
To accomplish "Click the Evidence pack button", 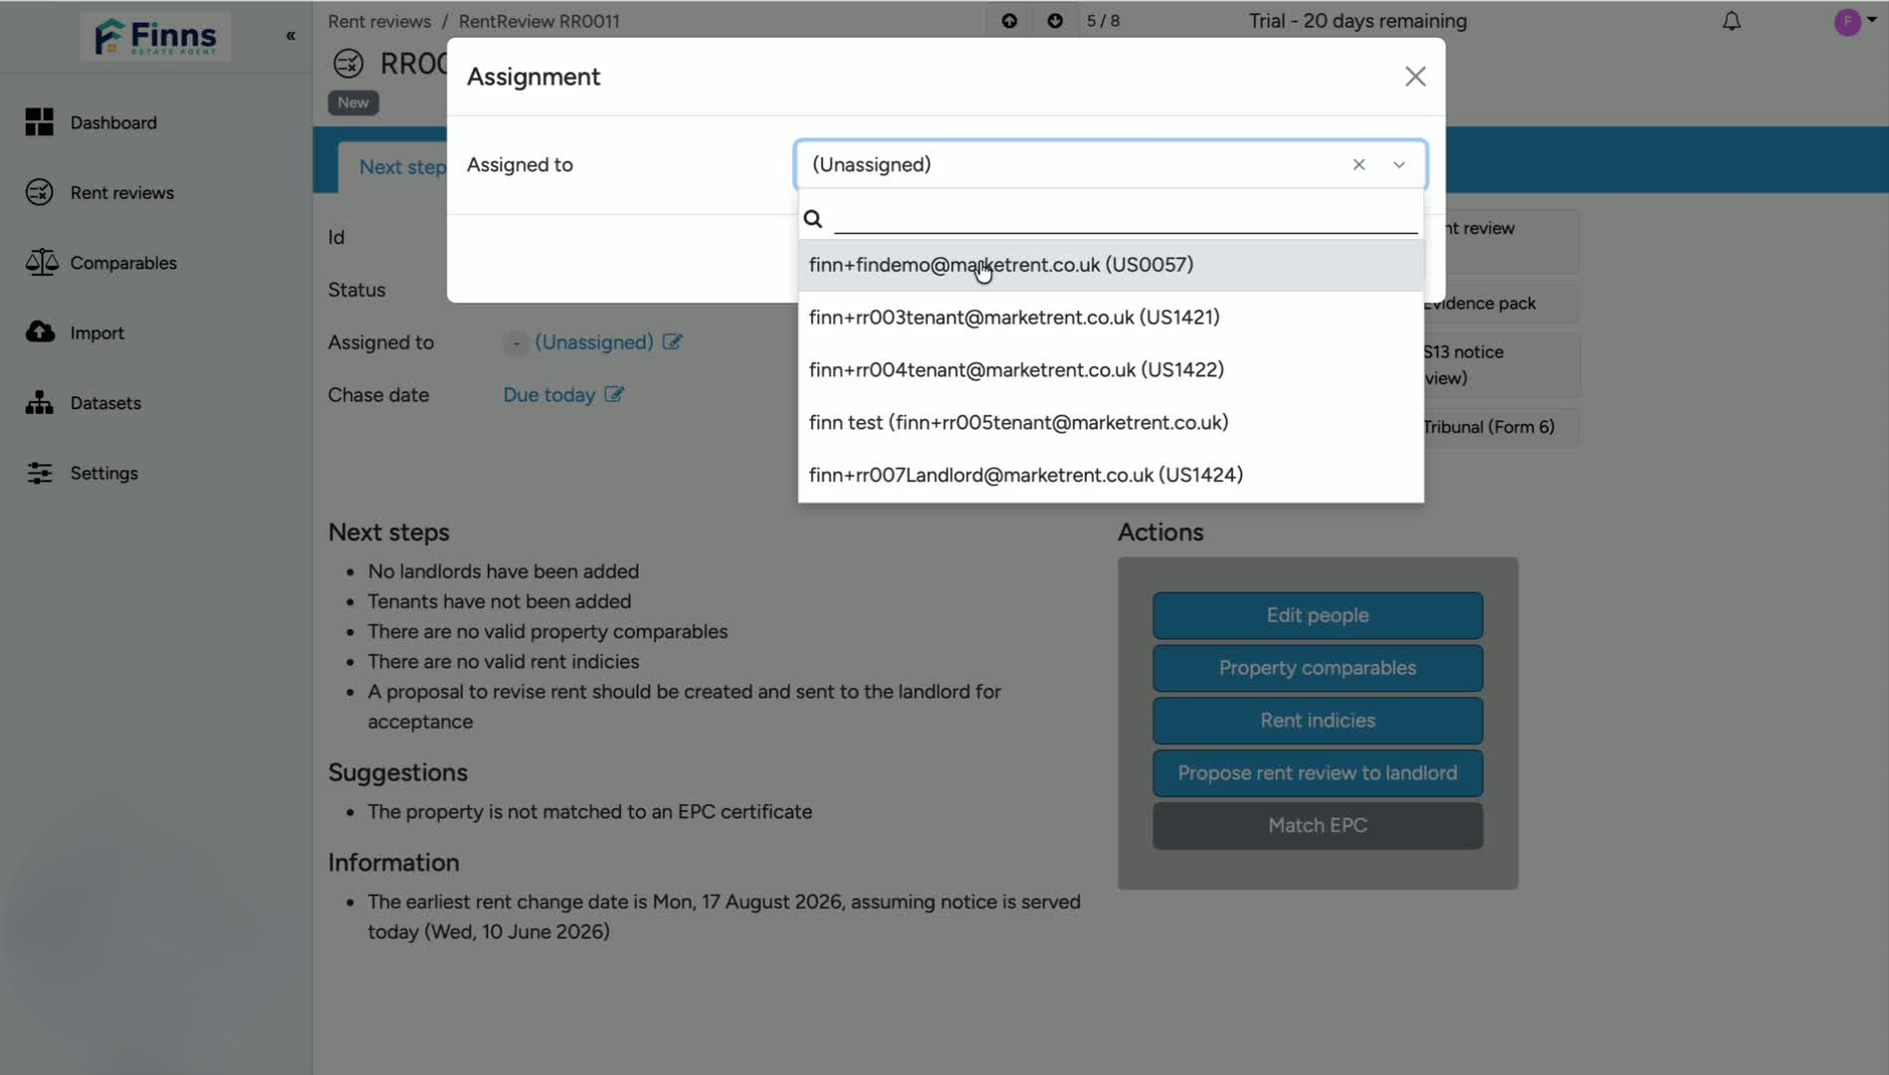I will [1501, 304].
